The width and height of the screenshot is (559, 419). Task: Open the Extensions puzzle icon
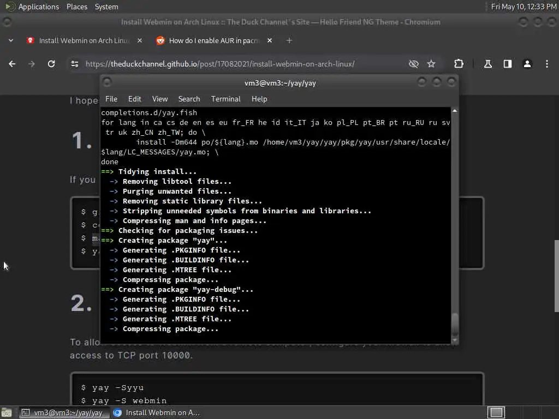point(459,64)
